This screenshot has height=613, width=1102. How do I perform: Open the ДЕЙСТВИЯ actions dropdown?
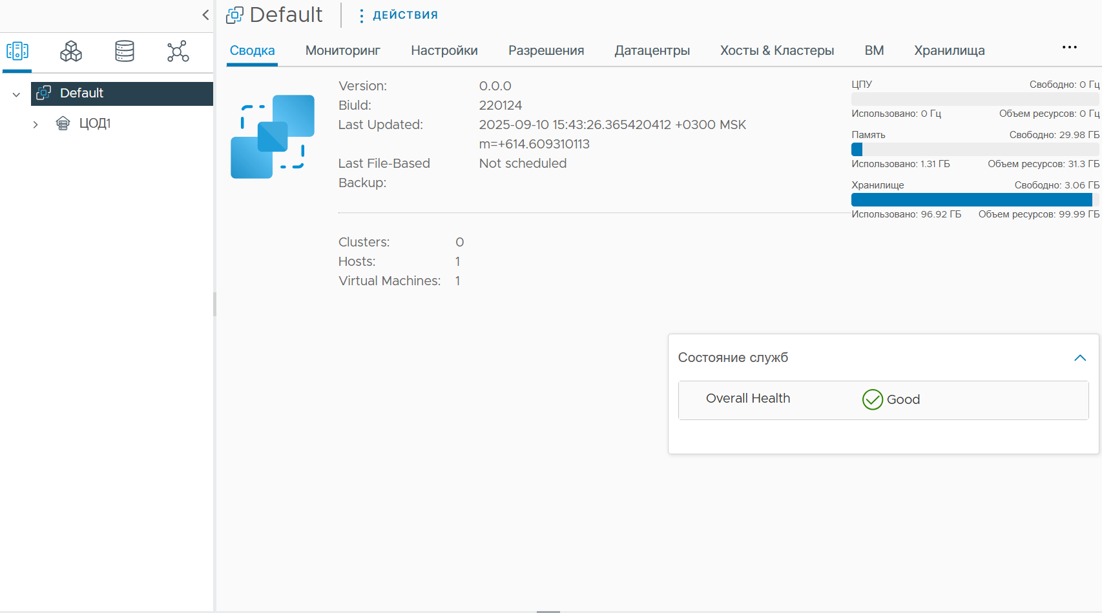click(x=399, y=15)
